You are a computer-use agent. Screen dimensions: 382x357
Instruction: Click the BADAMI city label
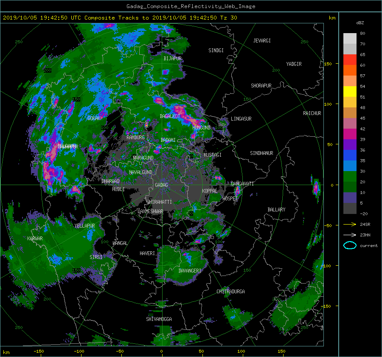168,140
